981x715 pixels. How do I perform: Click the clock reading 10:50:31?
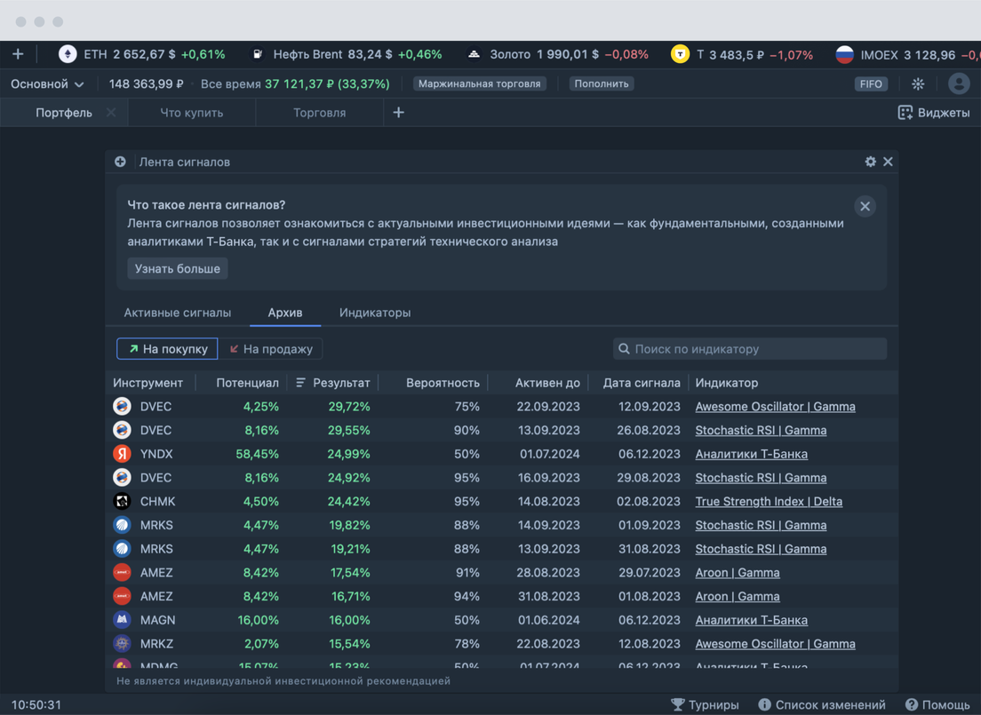pos(36,704)
